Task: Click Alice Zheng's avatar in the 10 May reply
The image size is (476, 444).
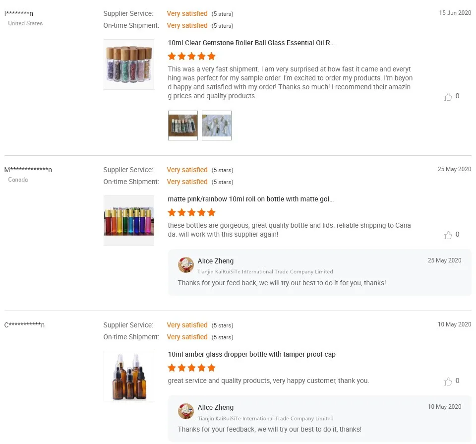Action: pyautogui.click(x=186, y=411)
